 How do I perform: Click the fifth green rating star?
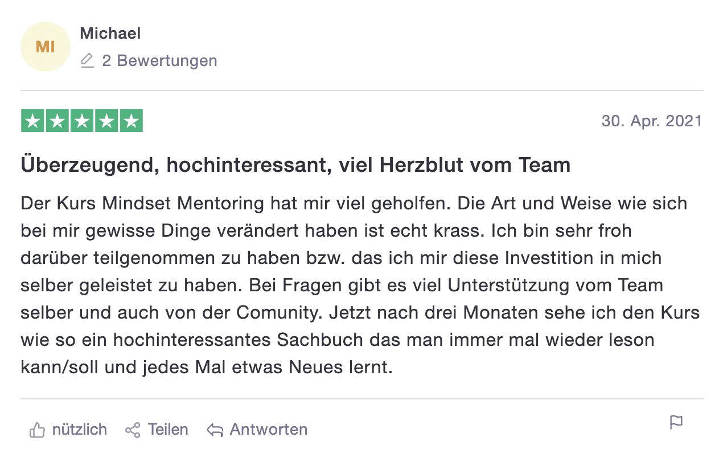[131, 121]
